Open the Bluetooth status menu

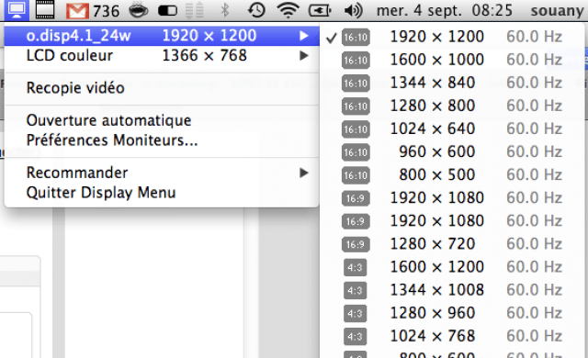click(224, 10)
